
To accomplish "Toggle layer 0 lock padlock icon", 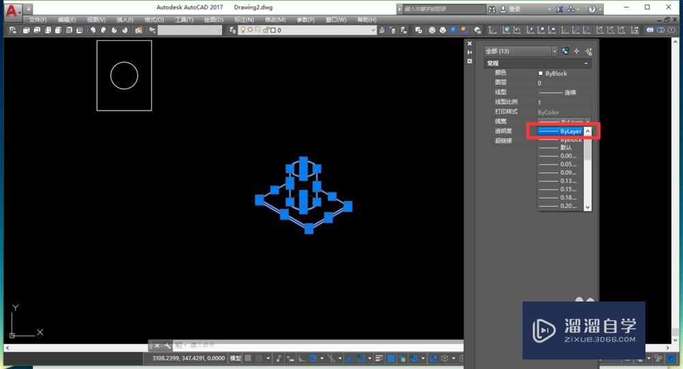I will [x=266, y=30].
